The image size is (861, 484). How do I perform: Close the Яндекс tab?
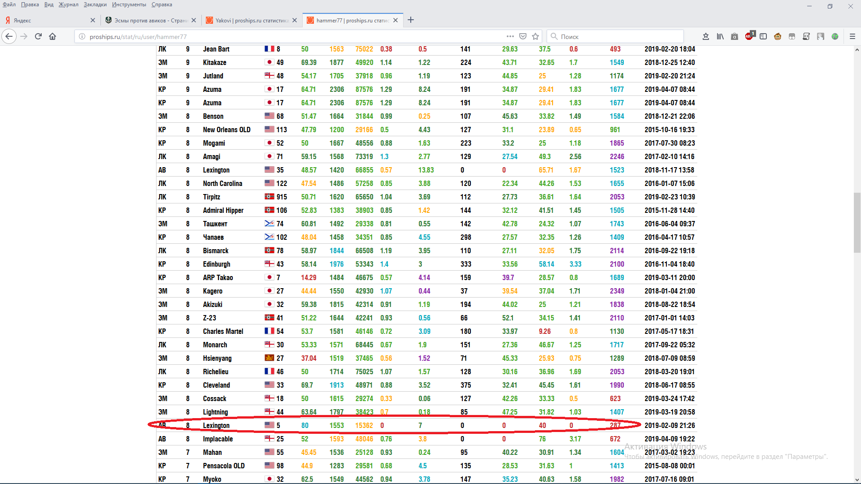click(93, 20)
